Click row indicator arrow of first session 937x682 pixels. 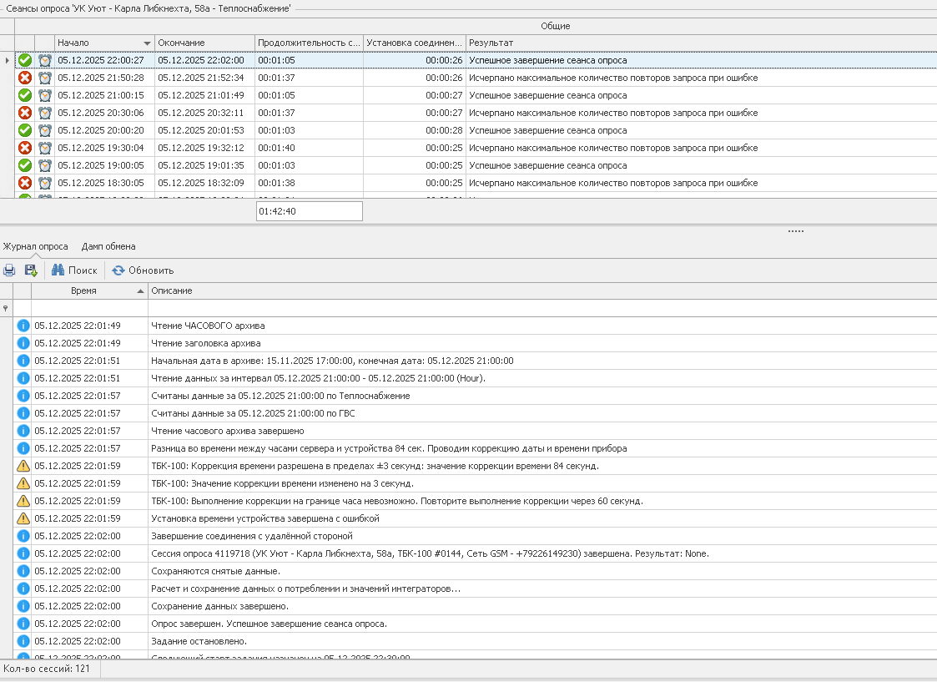(x=8, y=60)
